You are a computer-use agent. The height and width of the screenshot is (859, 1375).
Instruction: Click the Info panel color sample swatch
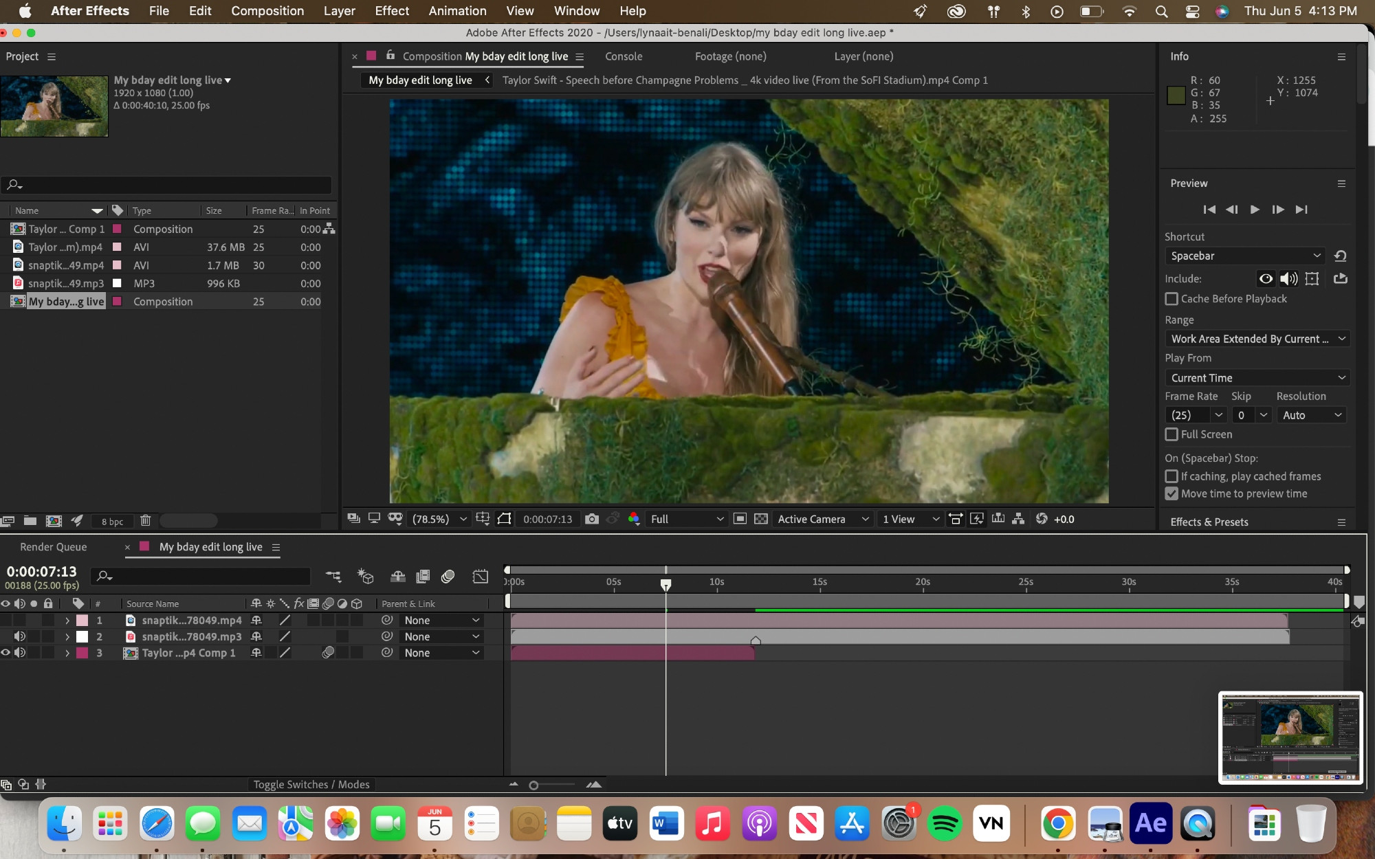pos(1176,96)
